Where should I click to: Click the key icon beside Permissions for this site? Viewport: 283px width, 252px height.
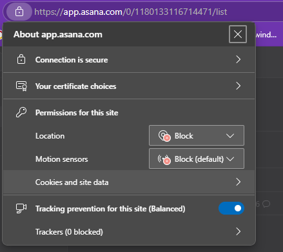[21, 112]
